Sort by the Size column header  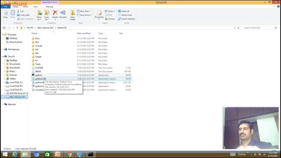[x=121, y=33]
